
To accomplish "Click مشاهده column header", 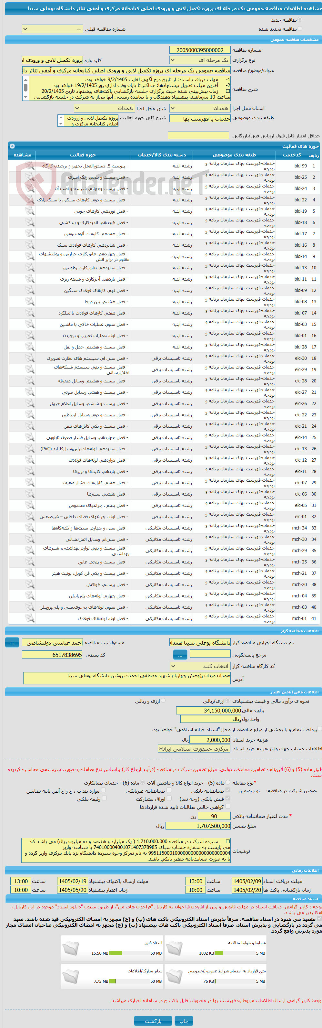I will 22,155.
